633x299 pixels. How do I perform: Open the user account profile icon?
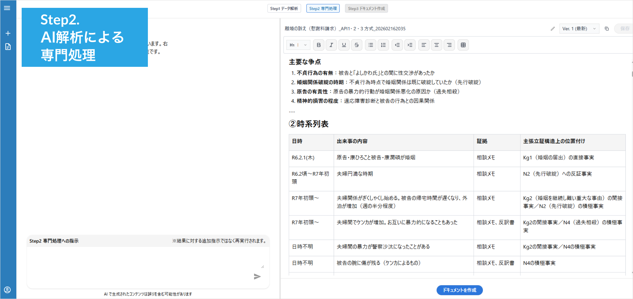[x=8, y=290]
